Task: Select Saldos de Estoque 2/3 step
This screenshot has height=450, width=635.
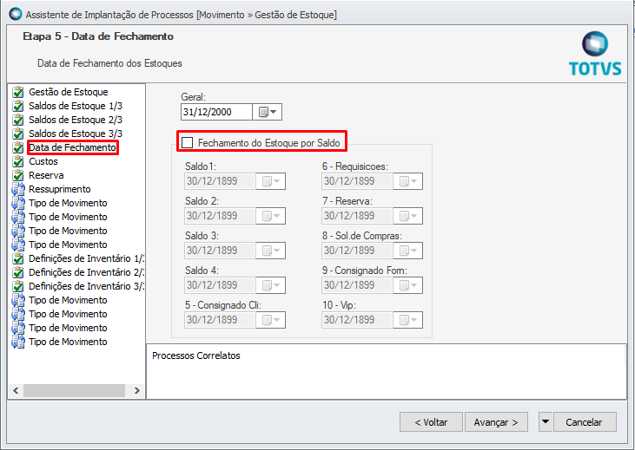Action: pos(76,120)
